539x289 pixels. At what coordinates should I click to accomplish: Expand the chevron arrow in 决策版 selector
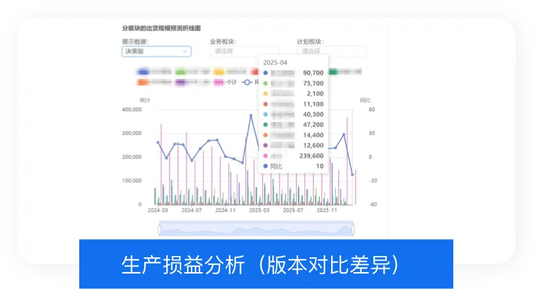pos(185,51)
